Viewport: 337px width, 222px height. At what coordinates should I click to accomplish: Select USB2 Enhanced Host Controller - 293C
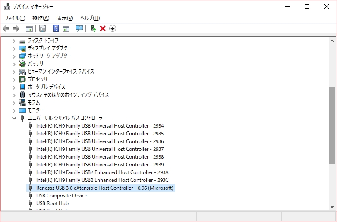(102, 180)
